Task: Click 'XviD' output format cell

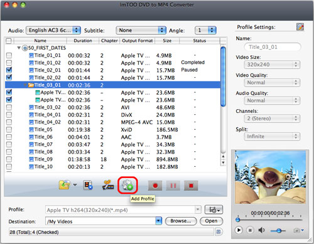Action: click(x=126, y=130)
